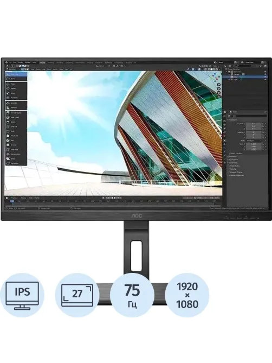This screenshot has height=363, width=272.
Task: Switch to the Scripting workspace tab
Action: [129, 63]
